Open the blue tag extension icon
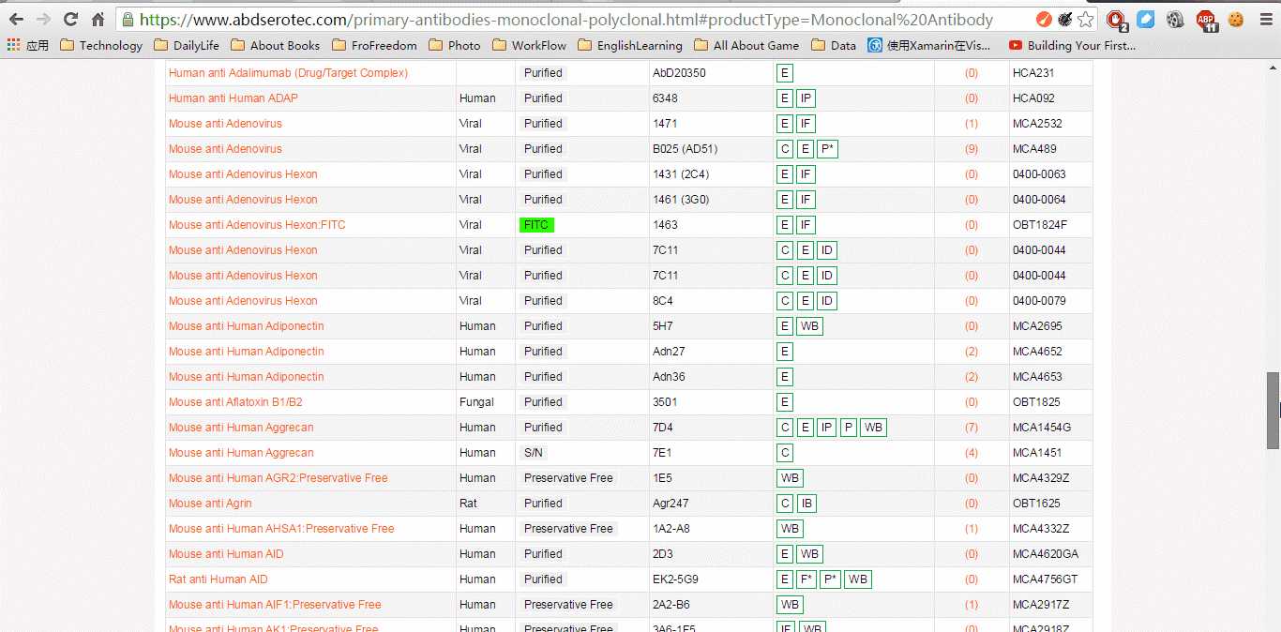 coord(1146,19)
